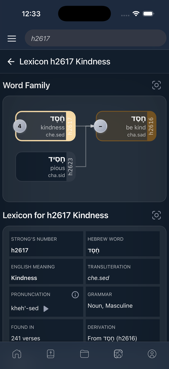The width and height of the screenshot is (169, 369).
Task: Tap the capture icon beside Word Family
Action: [156, 85]
